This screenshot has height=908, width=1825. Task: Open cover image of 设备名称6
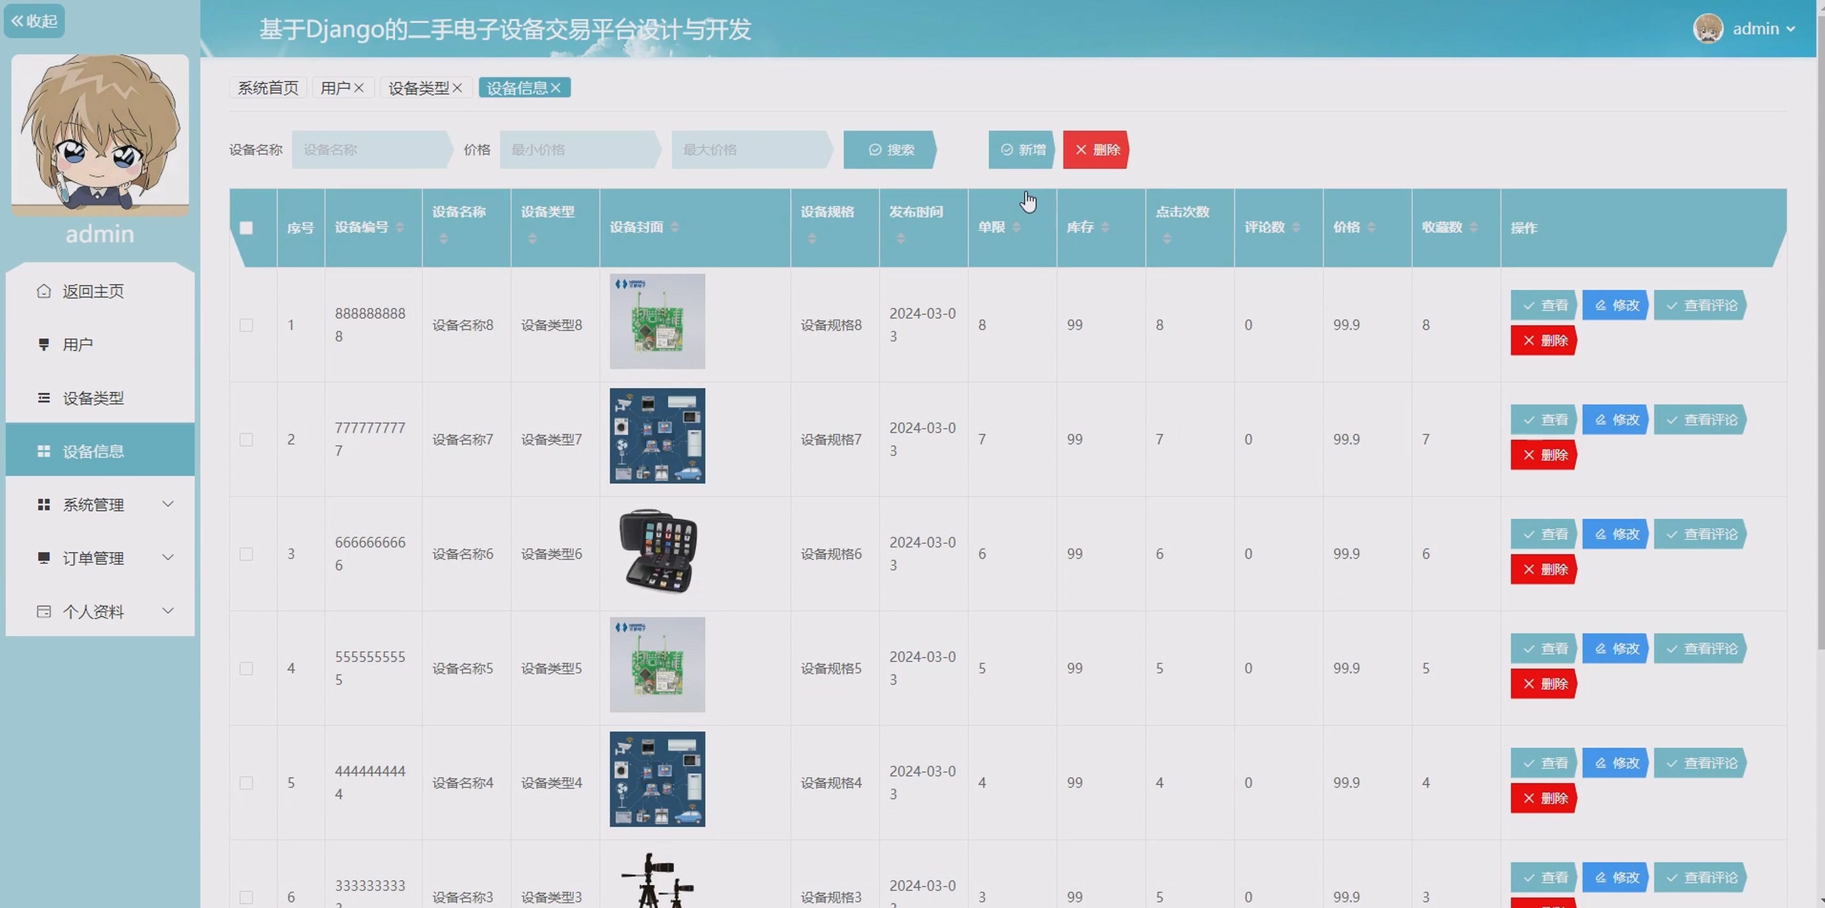pos(657,551)
